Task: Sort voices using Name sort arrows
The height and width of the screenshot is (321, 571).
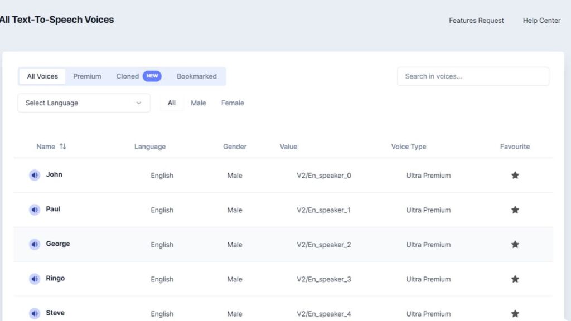Action: tap(63, 147)
